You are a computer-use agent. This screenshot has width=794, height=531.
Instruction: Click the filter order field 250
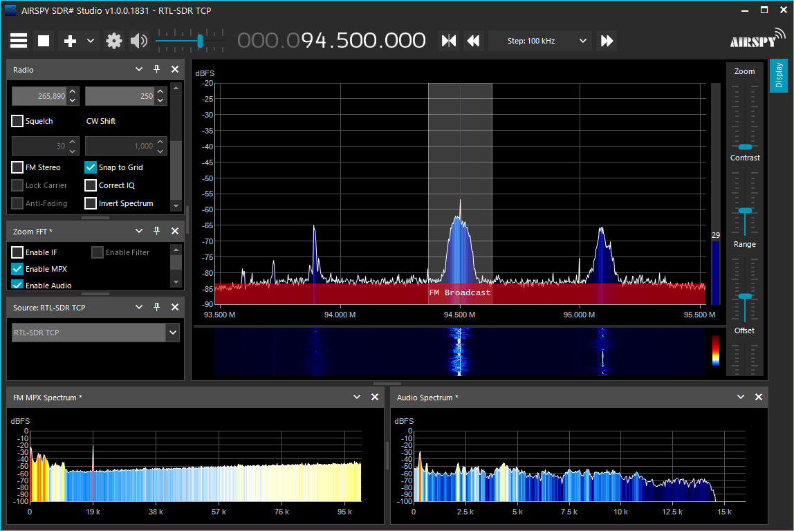point(120,96)
